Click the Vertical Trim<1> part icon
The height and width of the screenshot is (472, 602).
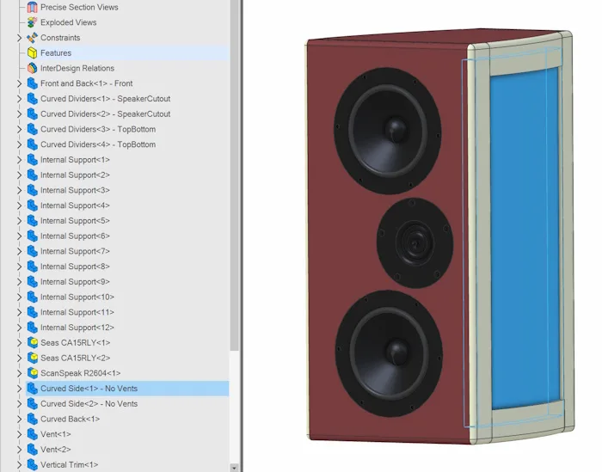tap(33, 465)
